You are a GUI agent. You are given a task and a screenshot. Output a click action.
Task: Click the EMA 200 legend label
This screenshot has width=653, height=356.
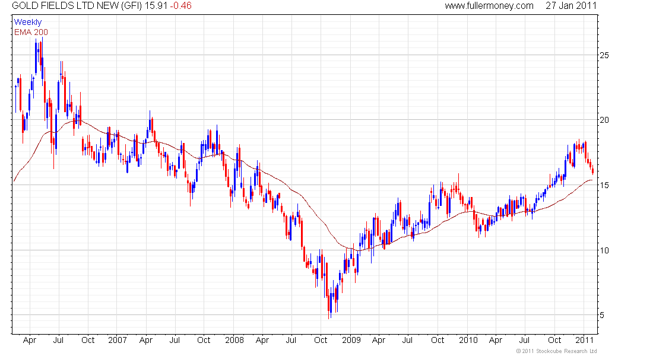pyautogui.click(x=31, y=31)
